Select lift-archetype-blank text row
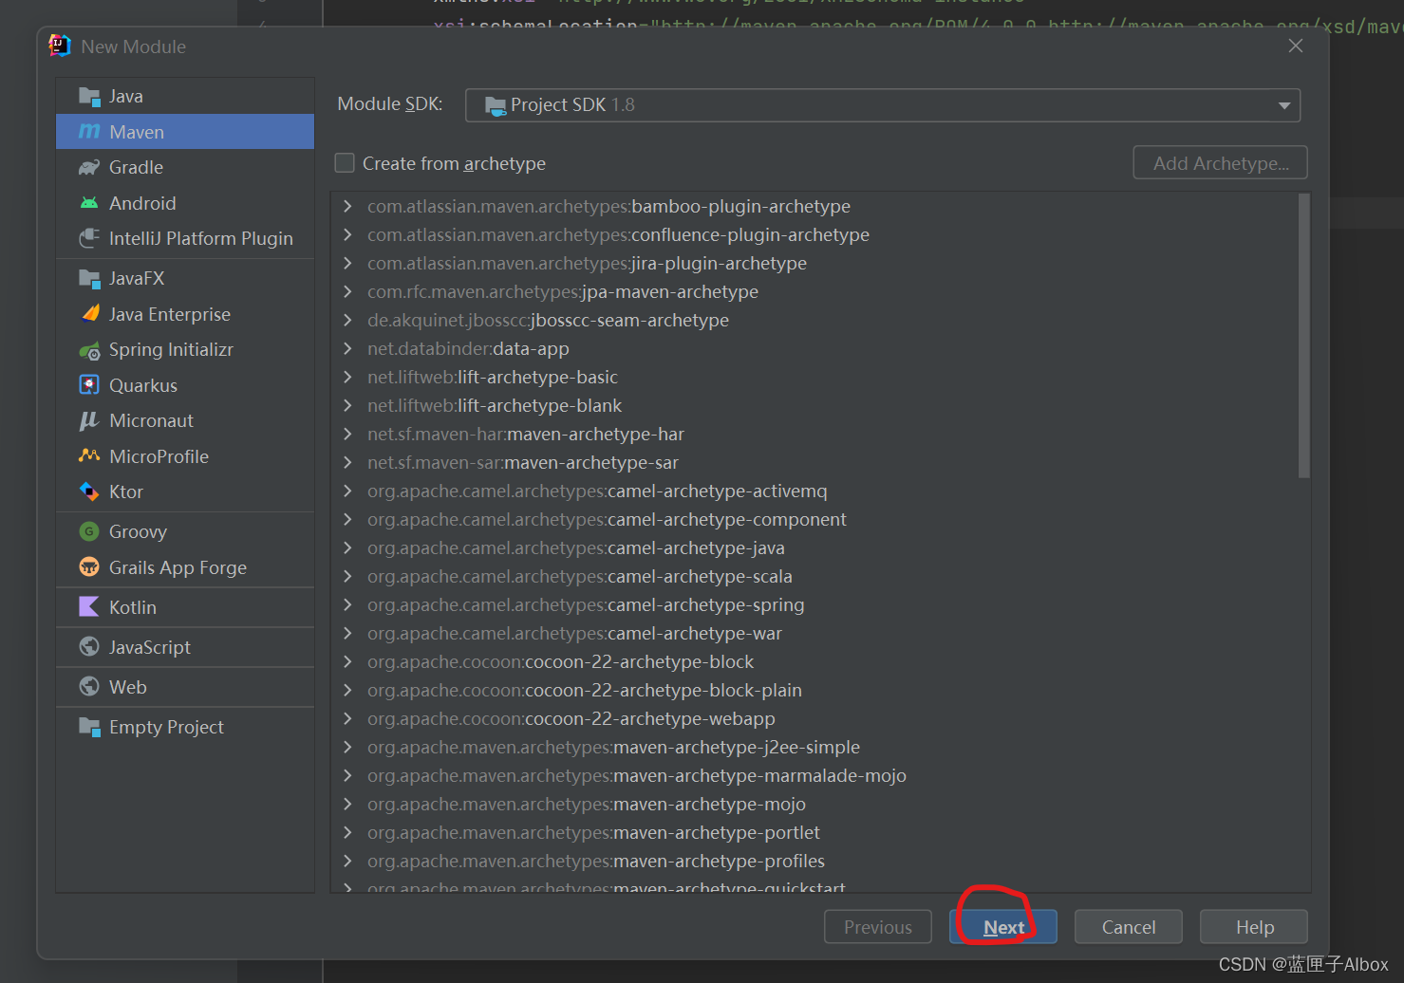 coord(495,405)
